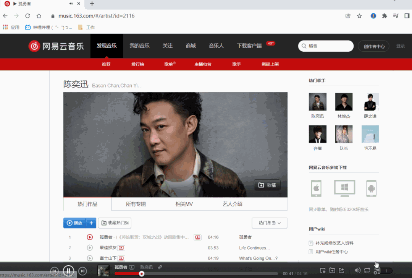Skip to the next track
412x278 pixels.
[x=82, y=271]
